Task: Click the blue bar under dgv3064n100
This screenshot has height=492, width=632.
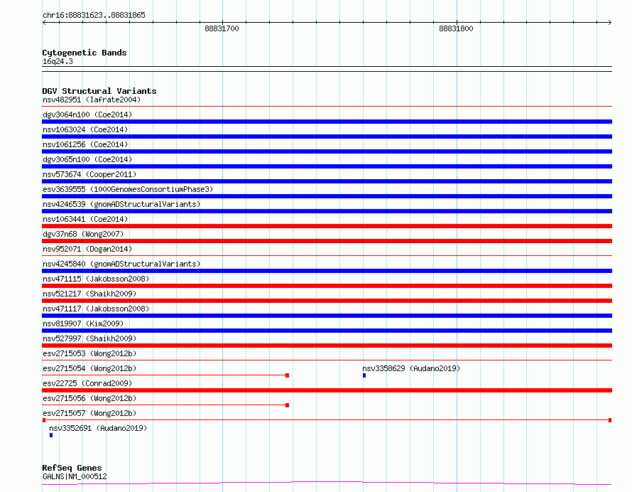Action: pos(327,122)
